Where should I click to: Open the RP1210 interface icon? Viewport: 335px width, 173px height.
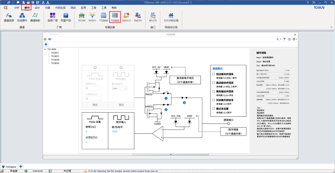pos(153,17)
